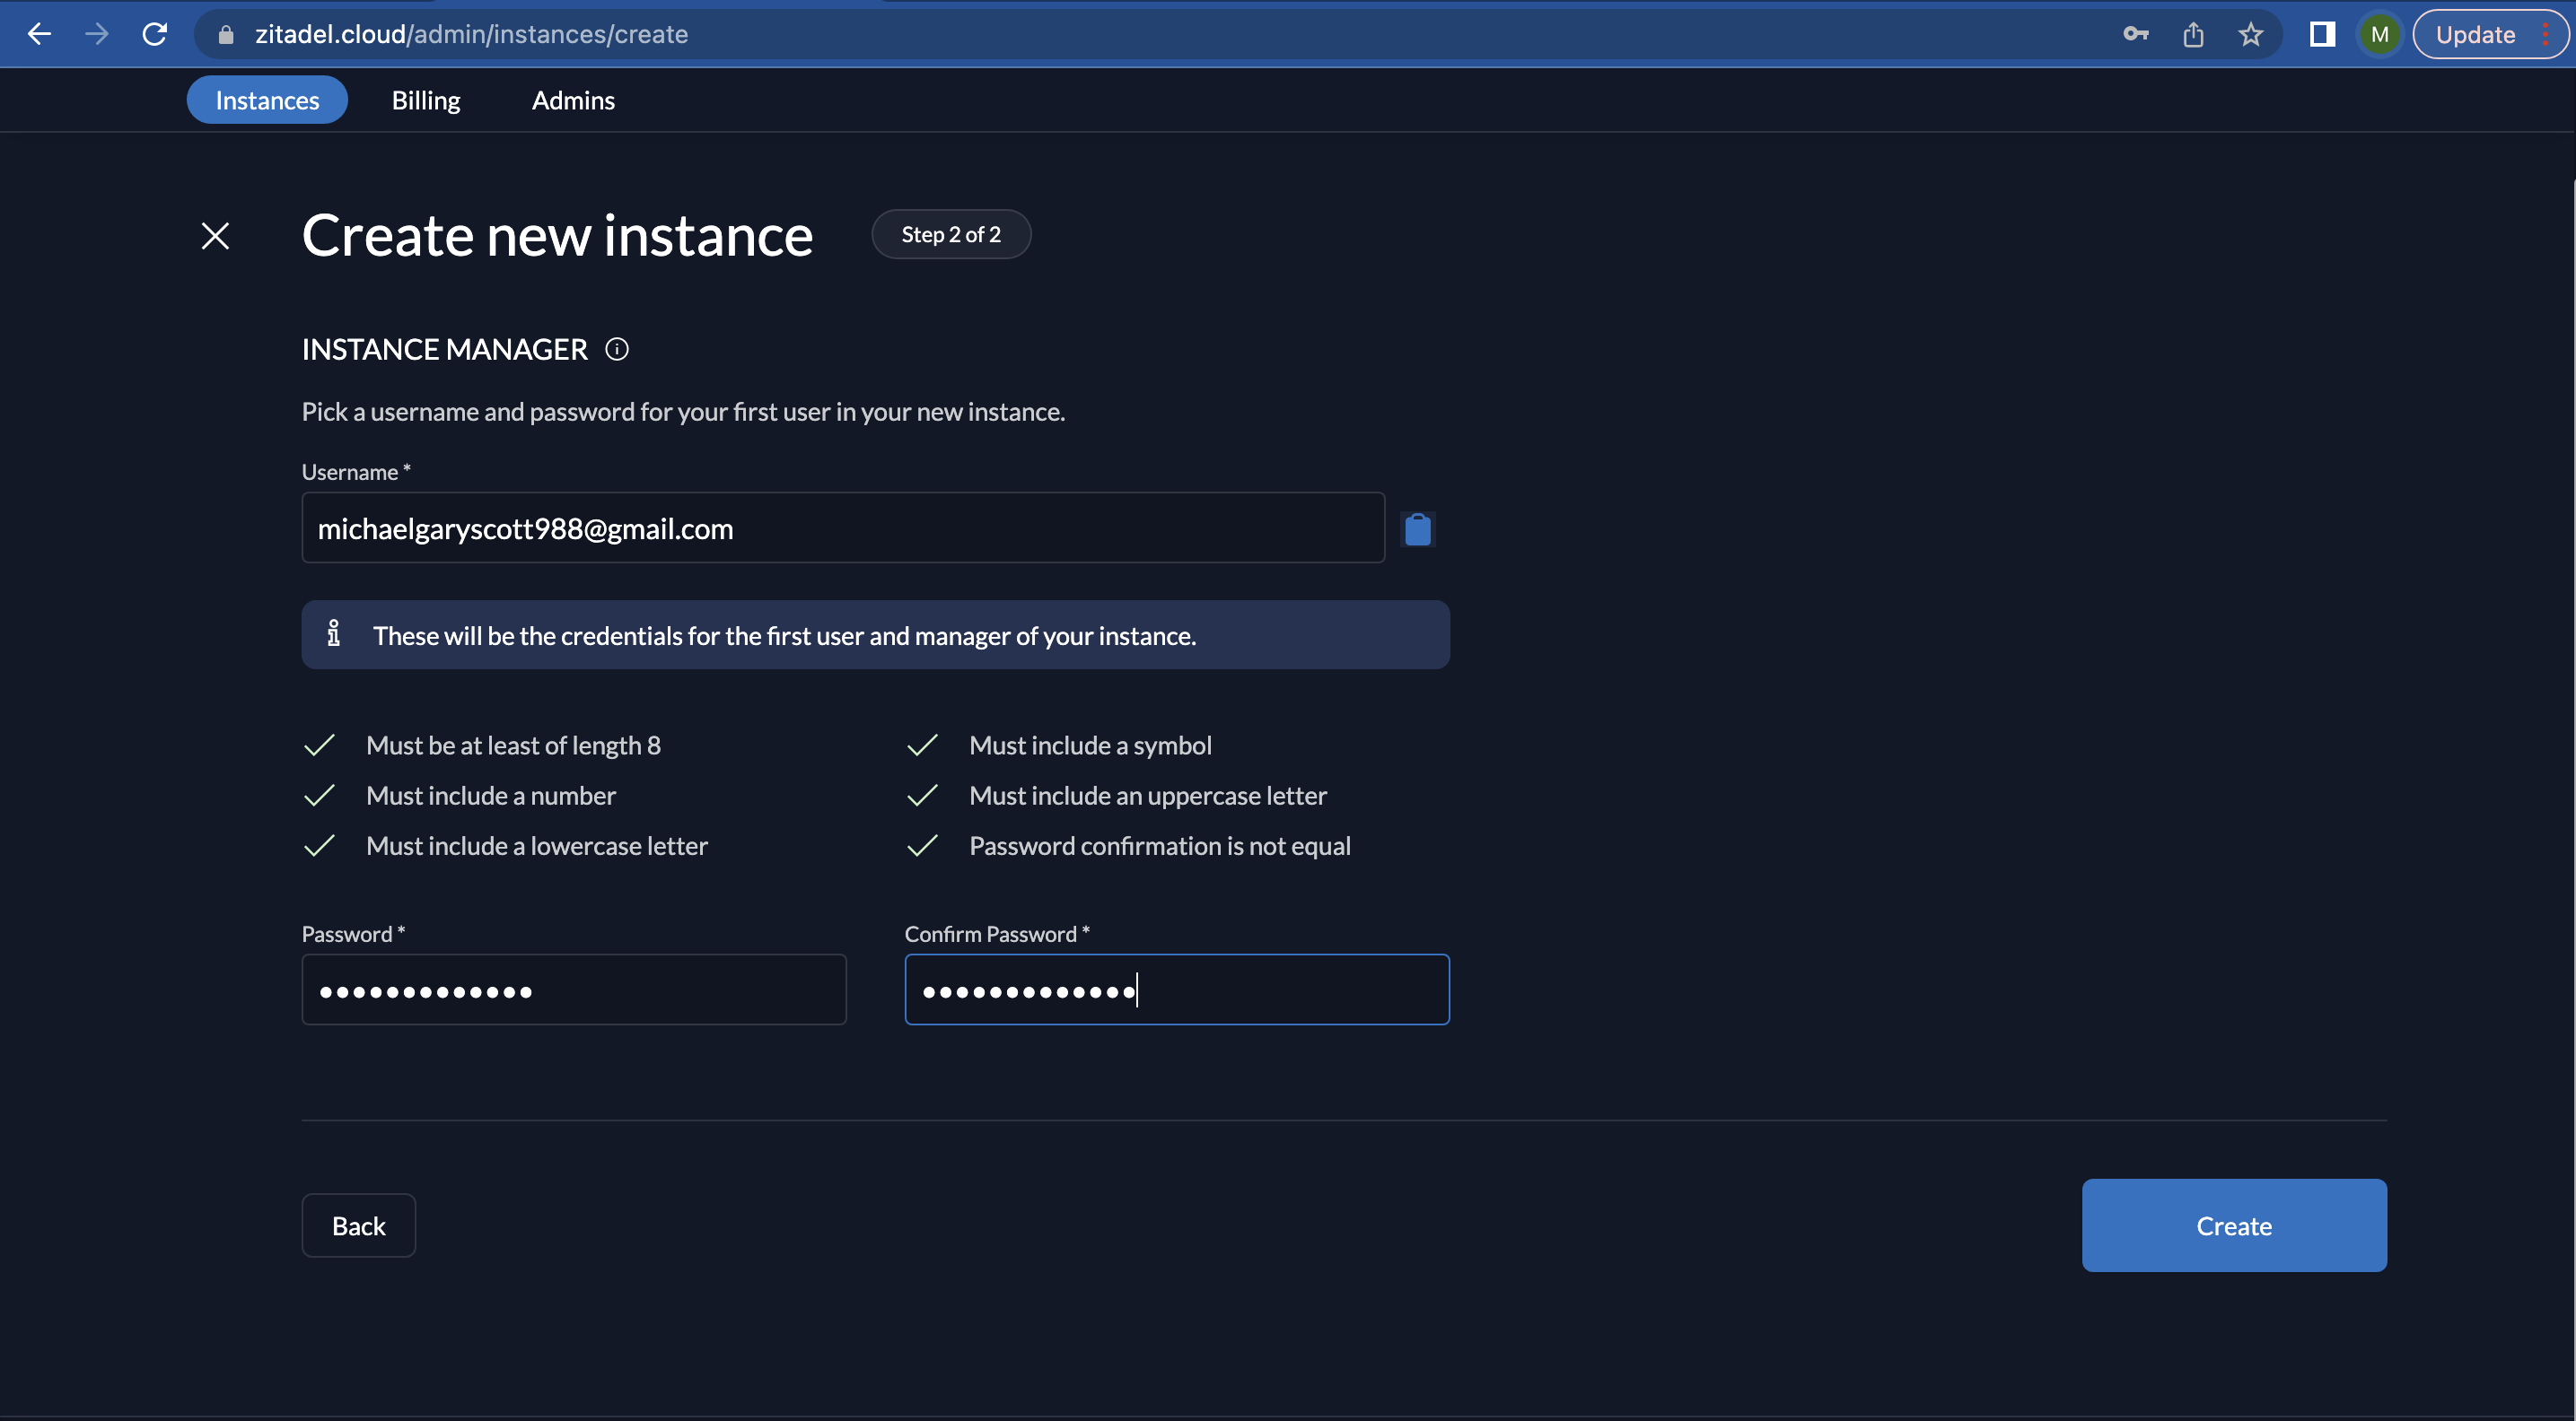Screen dimensions: 2576x1421
Task: Click the clipboard icon beside username
Action: coord(1417,528)
